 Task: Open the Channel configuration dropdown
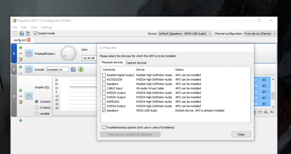260,33
